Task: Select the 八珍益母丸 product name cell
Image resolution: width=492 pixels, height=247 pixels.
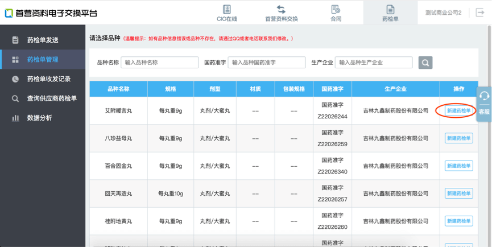Action: [119, 138]
